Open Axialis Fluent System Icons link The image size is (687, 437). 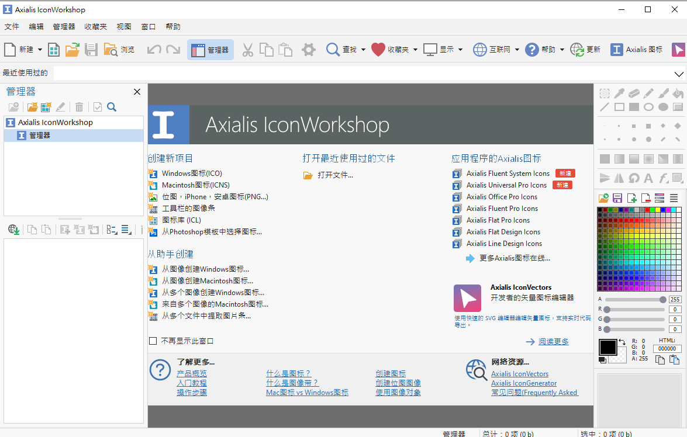(508, 174)
